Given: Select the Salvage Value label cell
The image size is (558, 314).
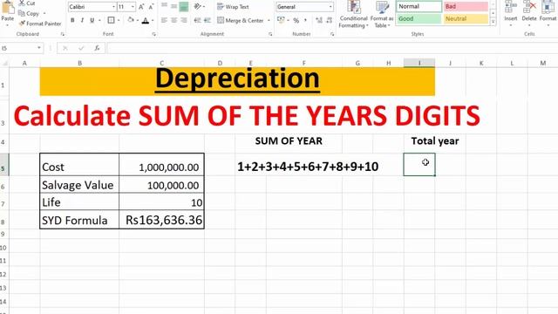Looking at the screenshot, I should tap(79, 185).
